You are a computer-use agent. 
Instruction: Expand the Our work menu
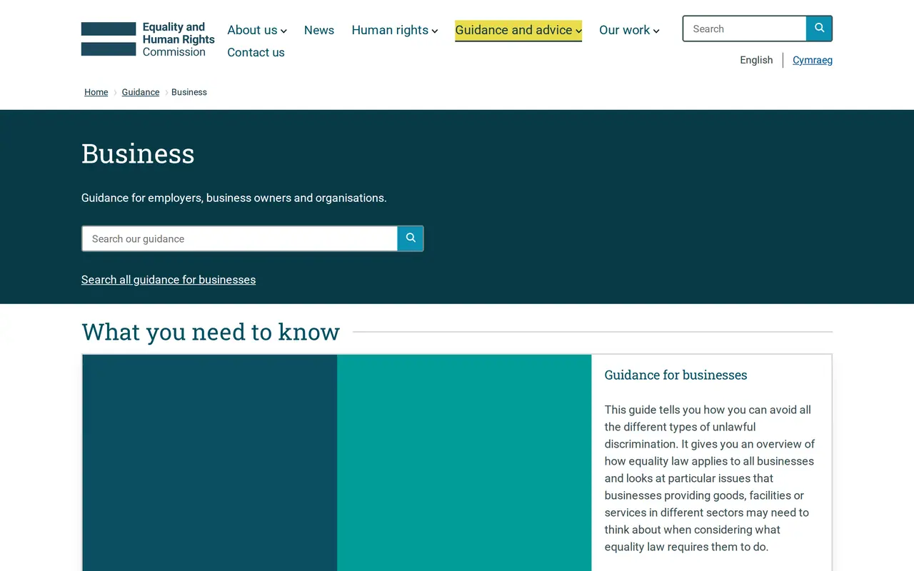(x=629, y=30)
